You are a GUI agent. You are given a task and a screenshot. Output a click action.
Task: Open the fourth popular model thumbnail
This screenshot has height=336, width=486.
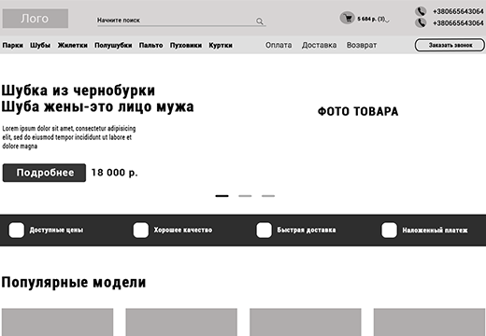[x=429, y=322]
